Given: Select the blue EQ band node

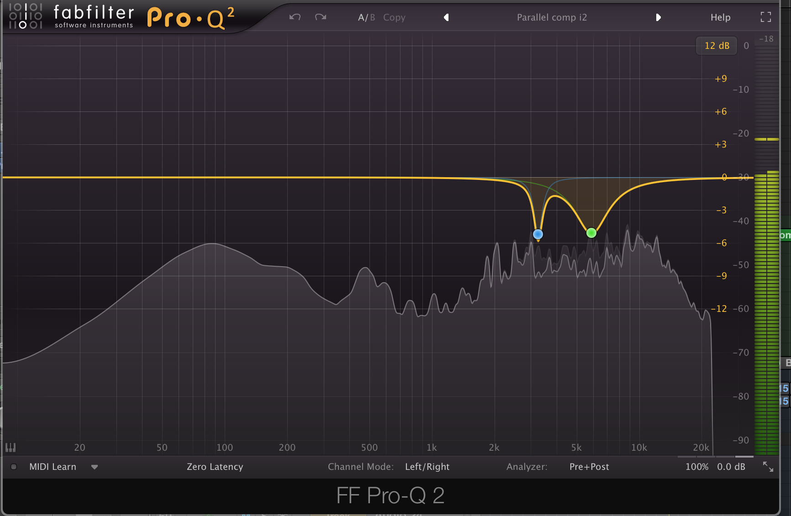Looking at the screenshot, I should [x=538, y=234].
